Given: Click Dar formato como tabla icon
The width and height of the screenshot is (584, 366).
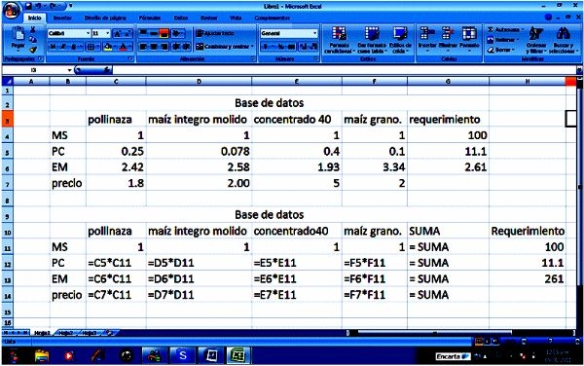Looking at the screenshot, I should tap(372, 40).
